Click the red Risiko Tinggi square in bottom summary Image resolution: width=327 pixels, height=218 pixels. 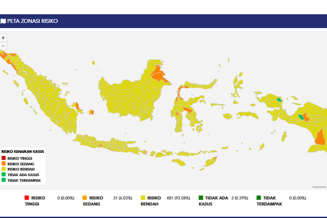pyautogui.click(x=27, y=198)
